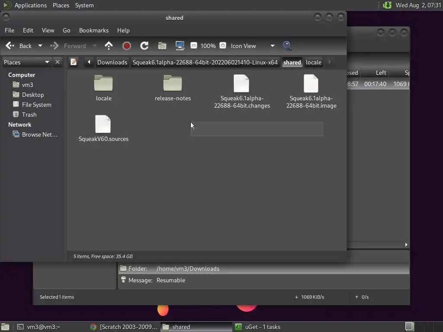
Task: Reload the current folder
Action: [144, 46]
